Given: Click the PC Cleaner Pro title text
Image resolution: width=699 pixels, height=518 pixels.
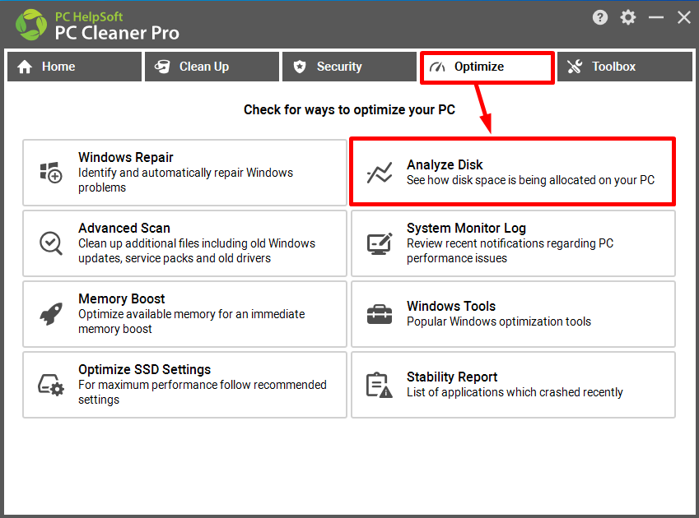Looking at the screenshot, I should (x=117, y=33).
